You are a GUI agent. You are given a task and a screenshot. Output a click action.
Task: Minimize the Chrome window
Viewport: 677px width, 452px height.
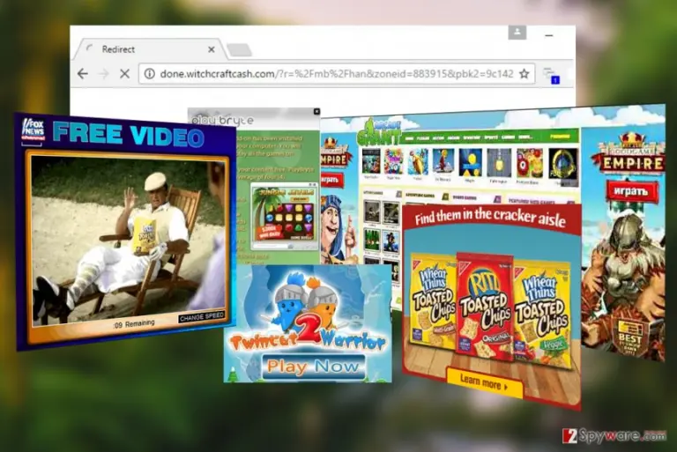pos(549,35)
